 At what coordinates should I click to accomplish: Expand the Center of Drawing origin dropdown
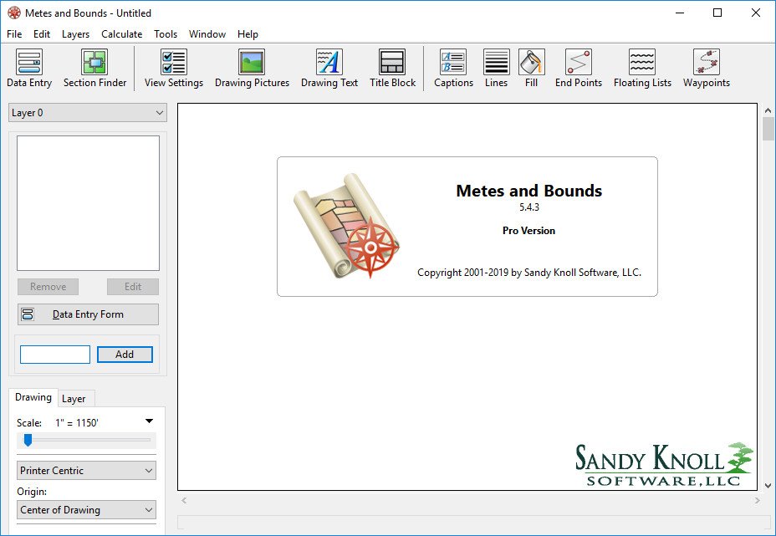[87, 510]
